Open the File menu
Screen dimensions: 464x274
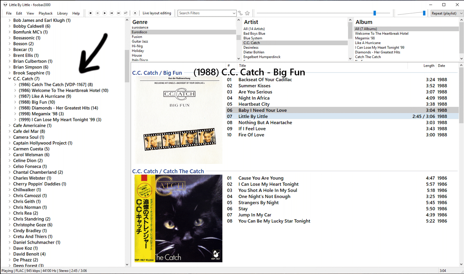point(9,13)
